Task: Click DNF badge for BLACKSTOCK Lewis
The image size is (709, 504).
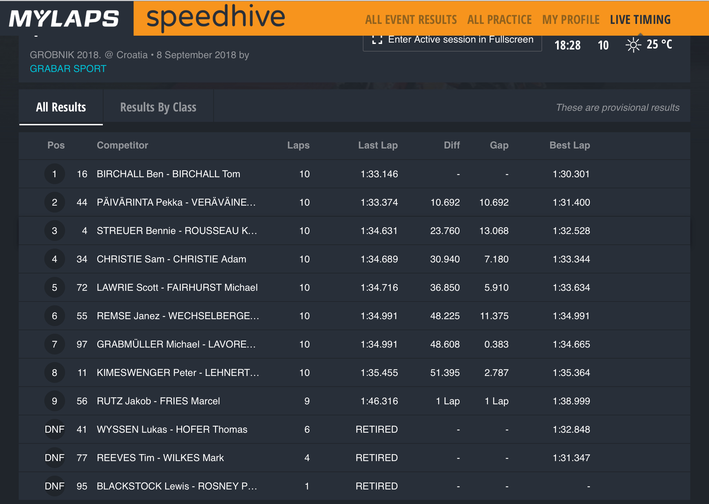Action: point(54,486)
